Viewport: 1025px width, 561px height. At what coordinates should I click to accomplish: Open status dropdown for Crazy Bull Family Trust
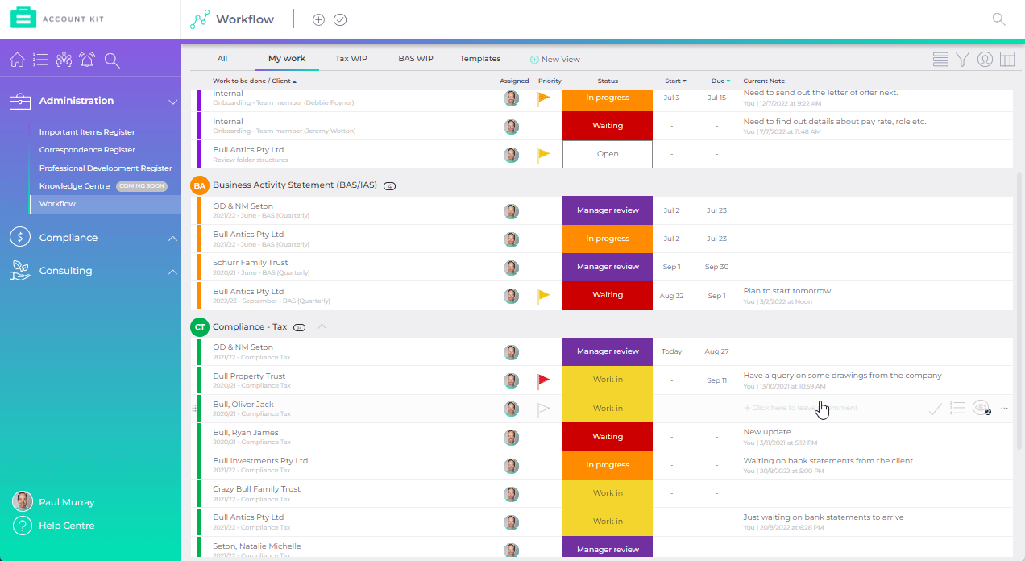pyautogui.click(x=608, y=493)
